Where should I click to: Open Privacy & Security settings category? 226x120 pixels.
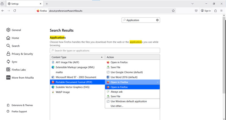(x=20, y=54)
